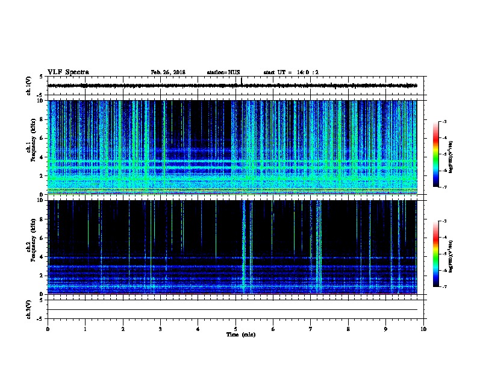Click the ch.1 spectrogram color scale bar
This screenshot has width=477, height=369.
click(436, 154)
